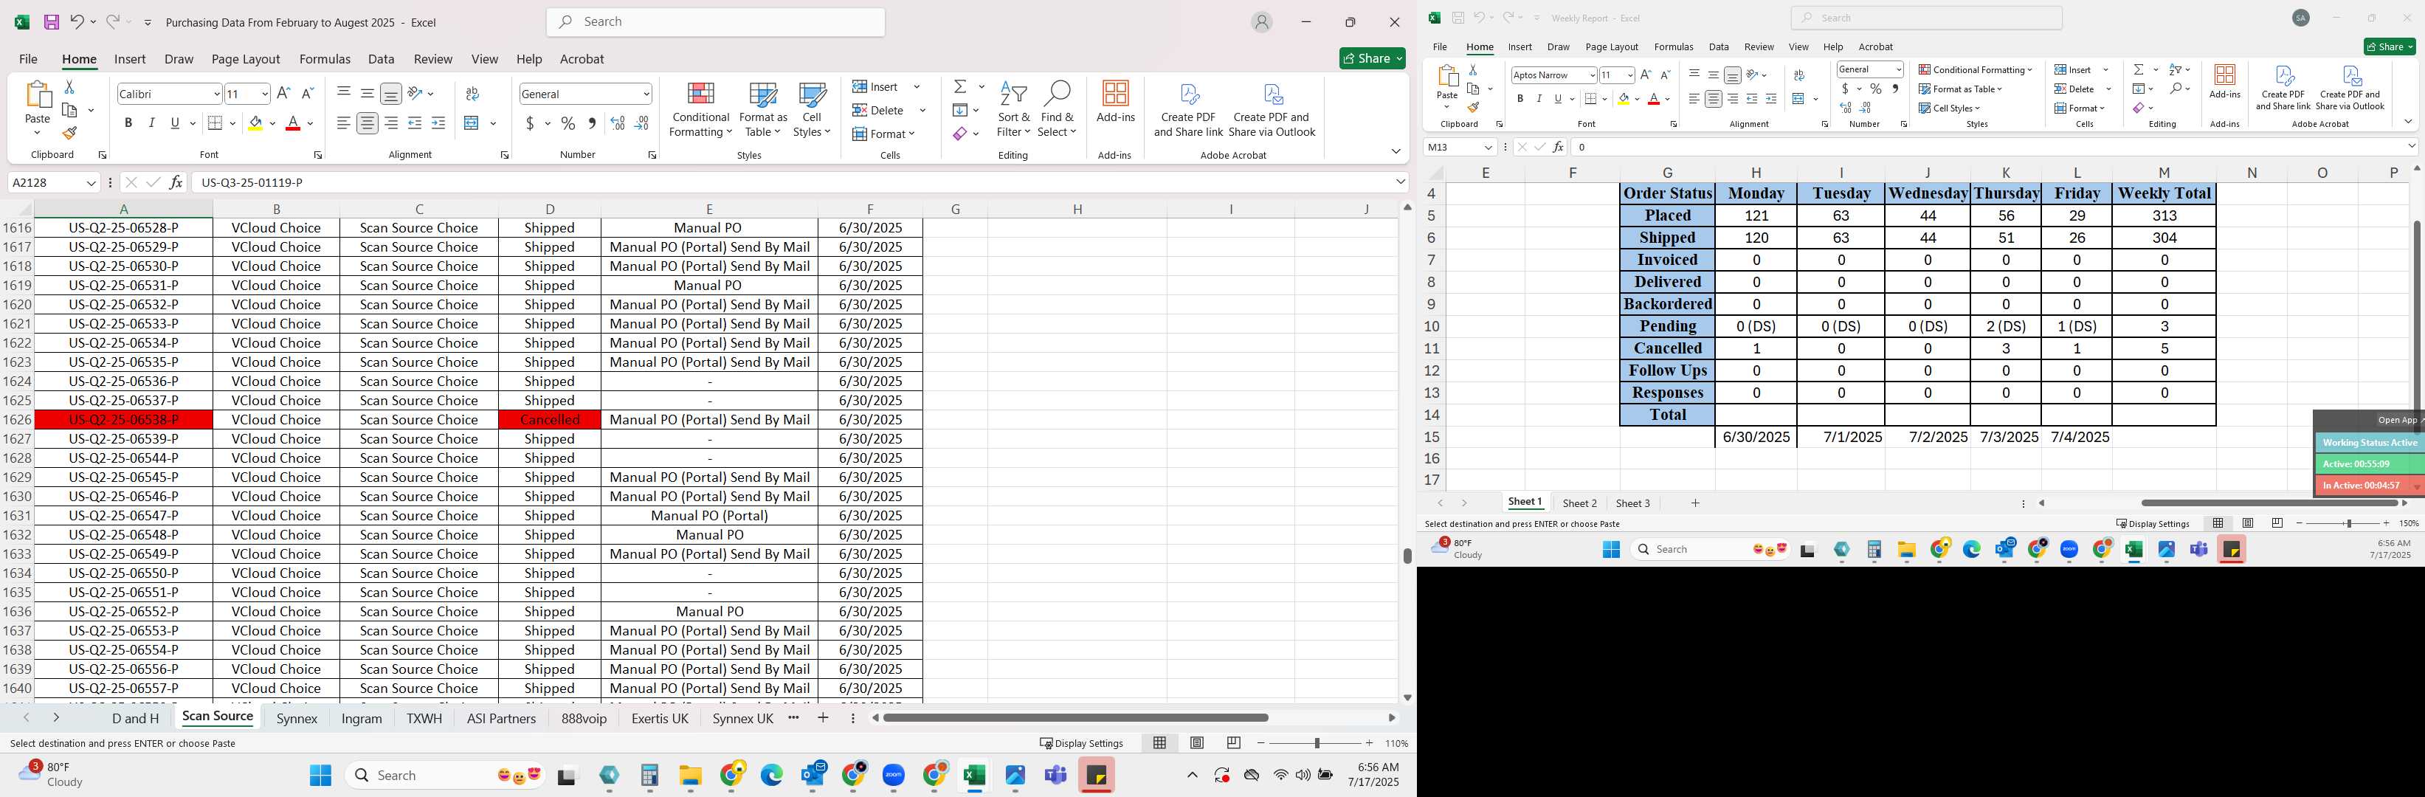Image resolution: width=2425 pixels, height=797 pixels.
Task: Open Aptos Narrow font dropdown in Weekly Report
Action: coord(1592,75)
